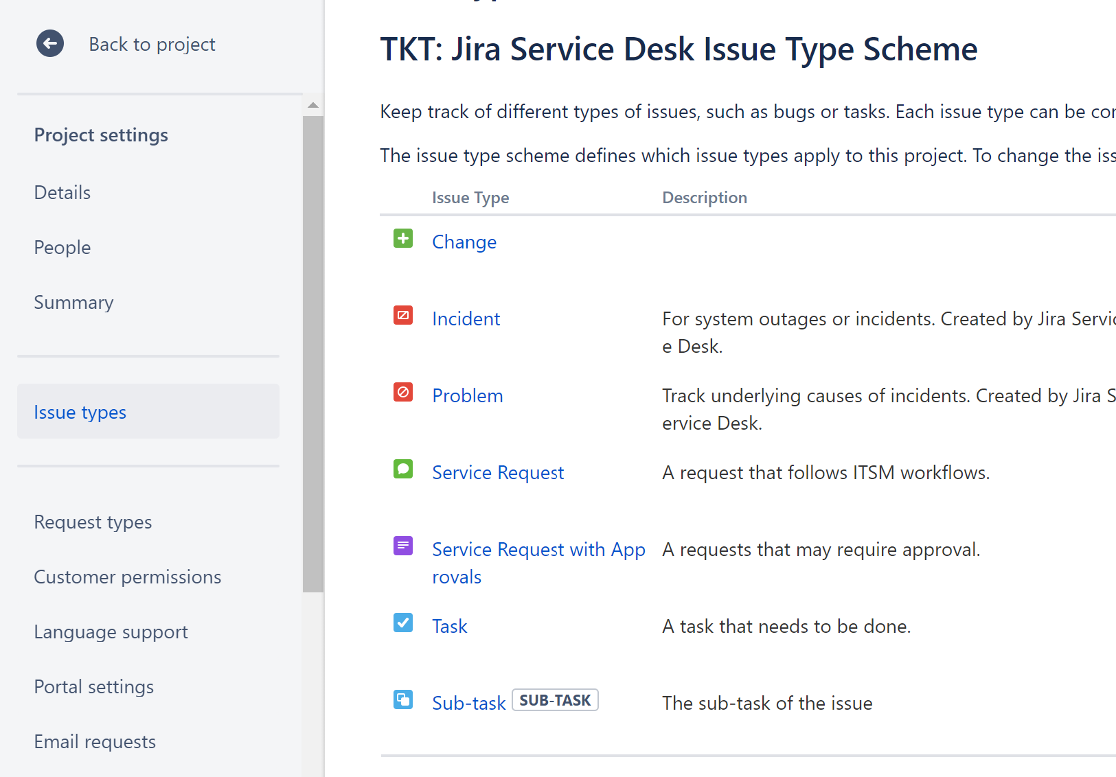The width and height of the screenshot is (1116, 777).
Task: Click the green Service Request speech-bubble icon
Action: click(x=403, y=469)
